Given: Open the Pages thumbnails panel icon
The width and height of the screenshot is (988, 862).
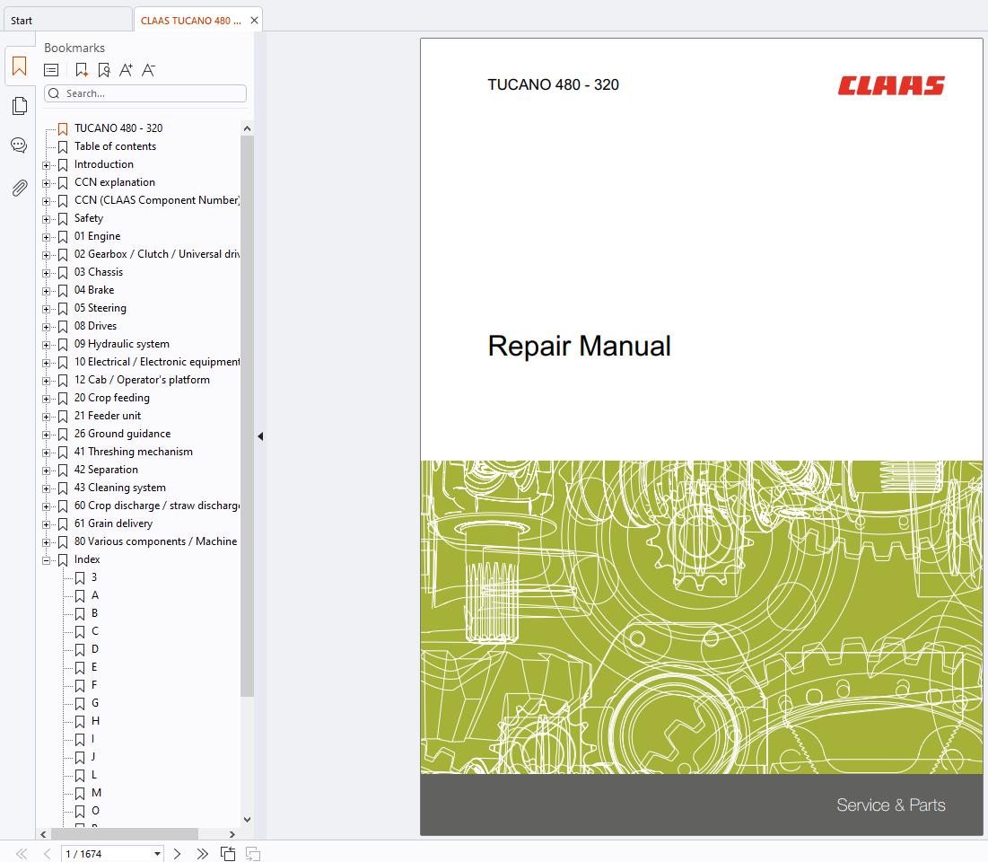Looking at the screenshot, I should [20, 106].
